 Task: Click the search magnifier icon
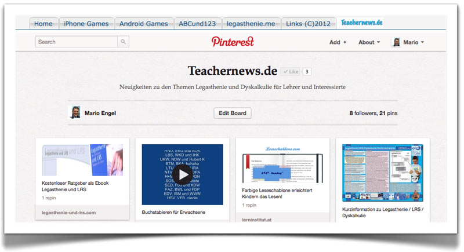point(123,42)
